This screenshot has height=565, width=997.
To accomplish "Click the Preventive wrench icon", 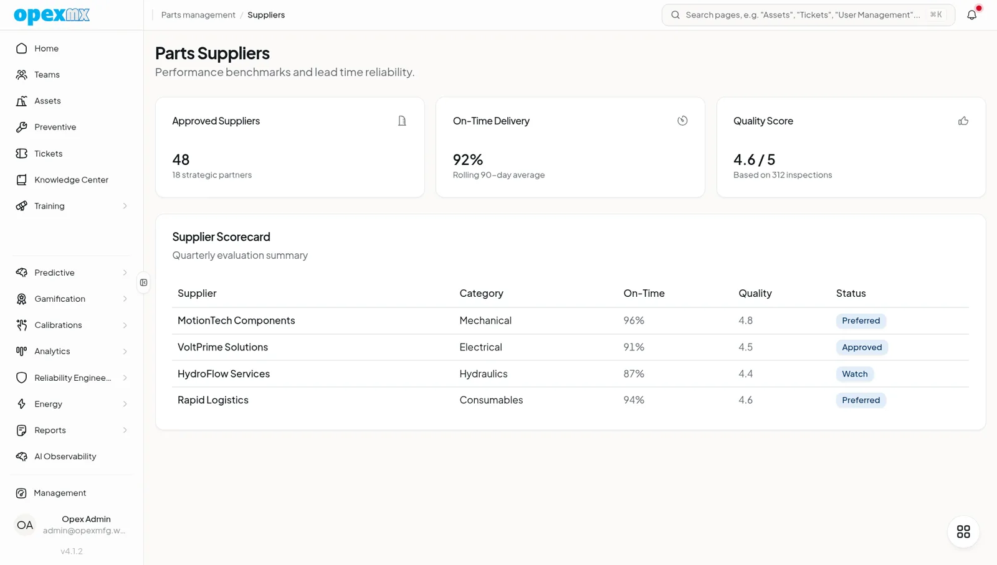I will coord(22,127).
